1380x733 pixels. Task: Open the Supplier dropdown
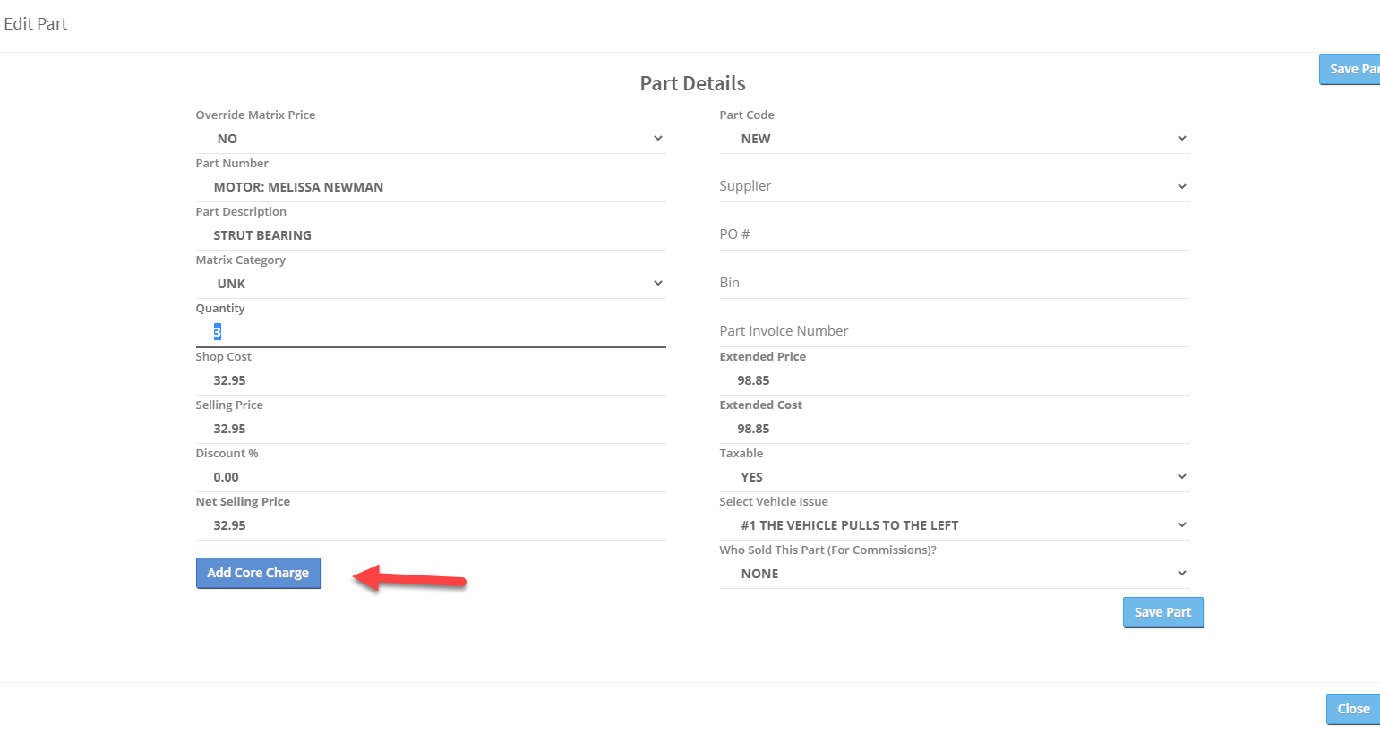(x=954, y=186)
